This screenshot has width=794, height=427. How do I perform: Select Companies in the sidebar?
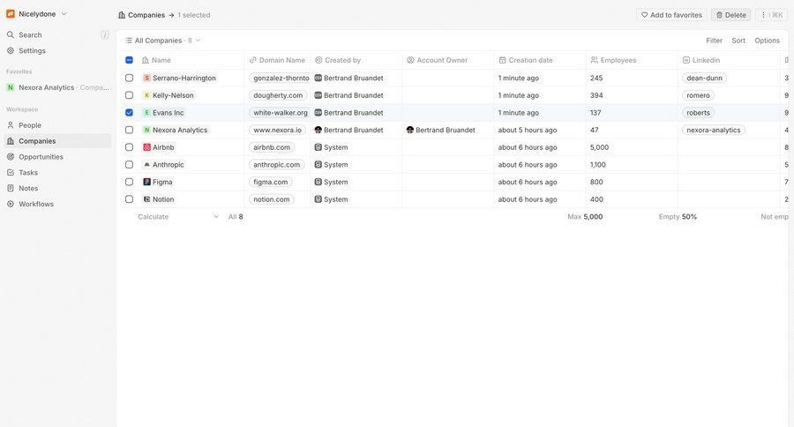[57, 141]
